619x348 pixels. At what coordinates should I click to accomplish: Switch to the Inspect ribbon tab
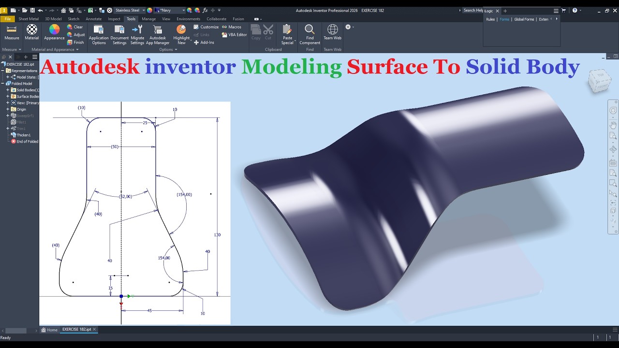coord(114,19)
